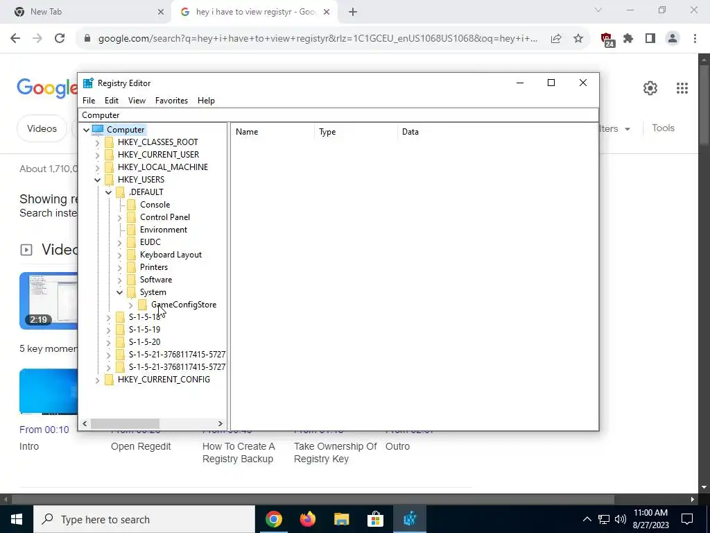This screenshot has height=533, width=710.
Task: Open File Explorer from the taskbar
Action: pos(342,519)
